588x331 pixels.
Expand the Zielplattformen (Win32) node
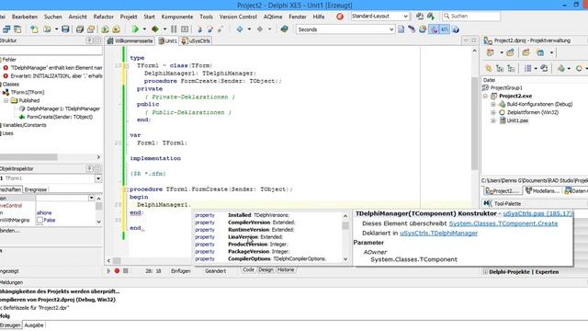coord(493,112)
